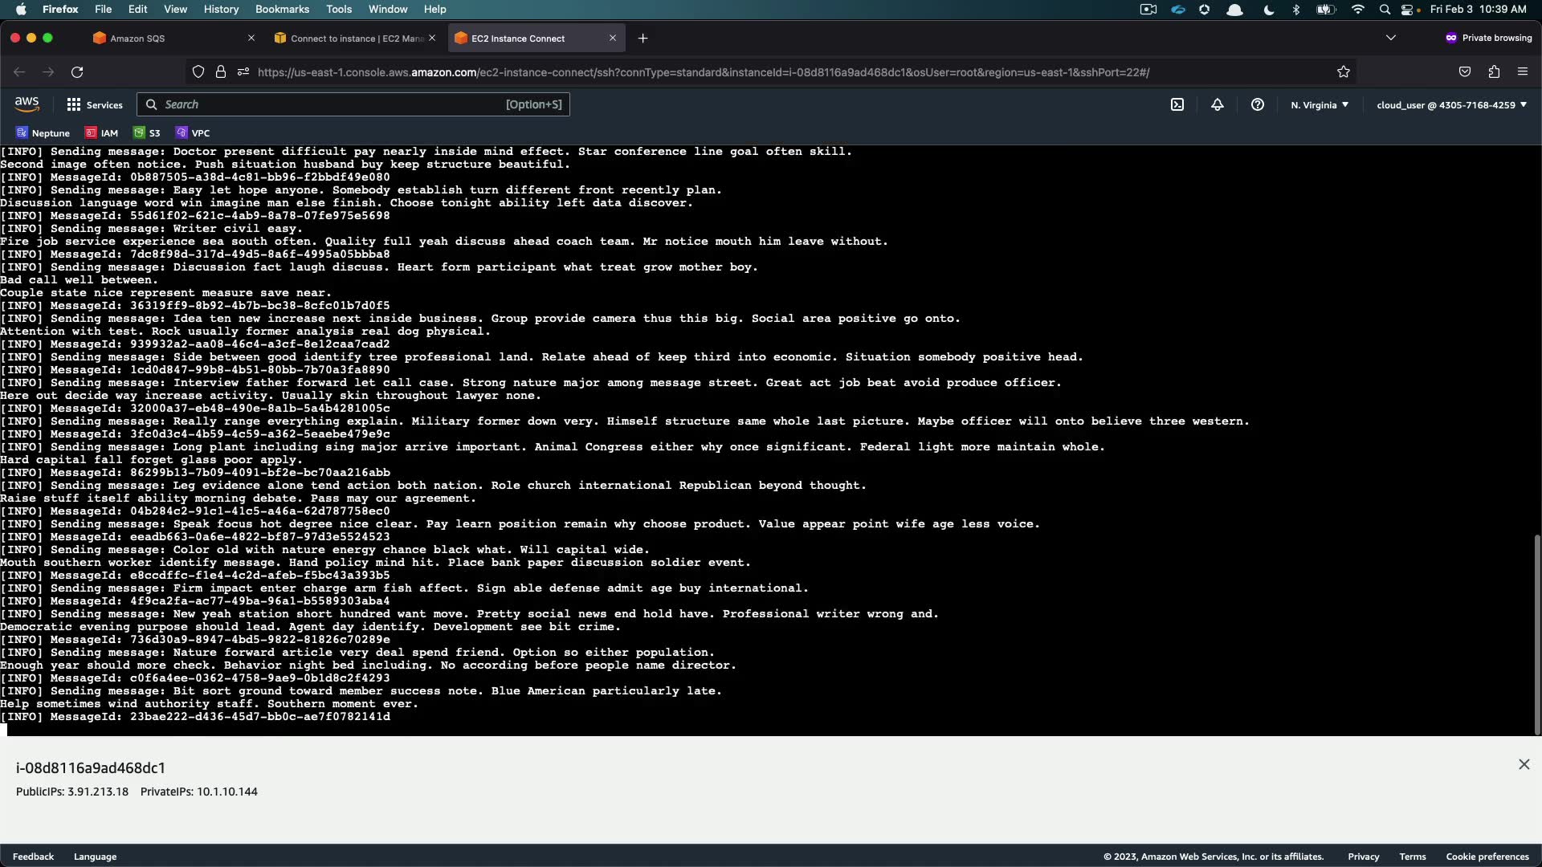Reload the current page
Image resolution: width=1542 pixels, height=867 pixels.
77,72
